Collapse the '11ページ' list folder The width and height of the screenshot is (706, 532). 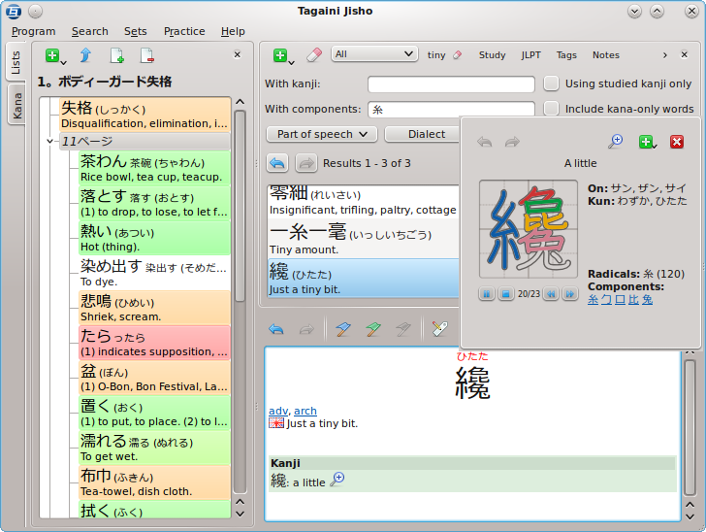[52, 142]
